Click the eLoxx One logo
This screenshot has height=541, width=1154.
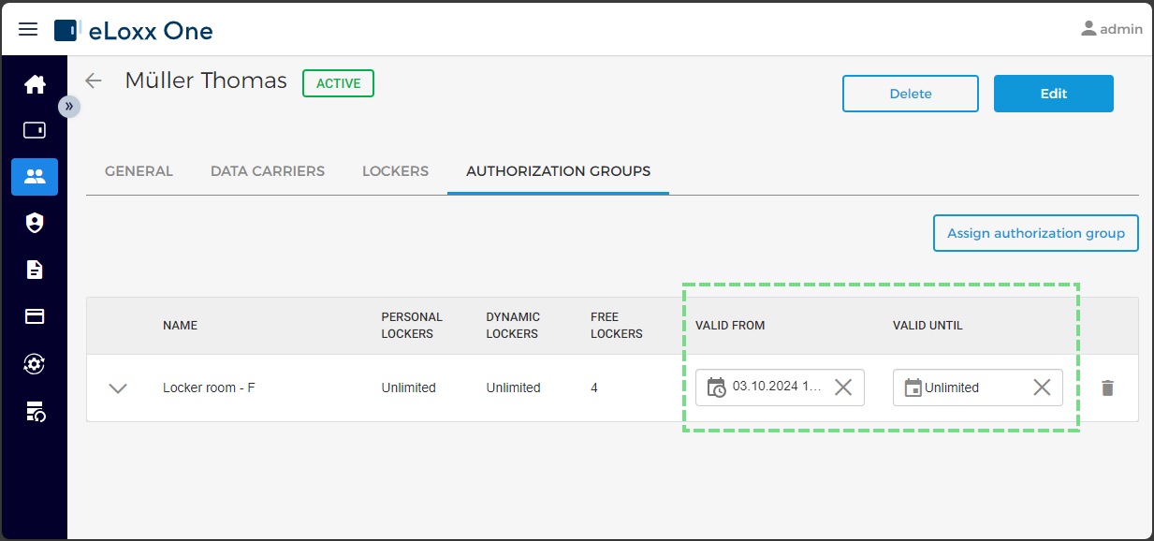134,31
